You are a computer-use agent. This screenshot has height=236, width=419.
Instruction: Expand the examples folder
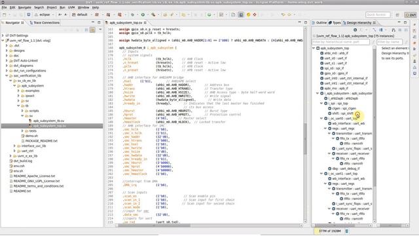click(19, 91)
